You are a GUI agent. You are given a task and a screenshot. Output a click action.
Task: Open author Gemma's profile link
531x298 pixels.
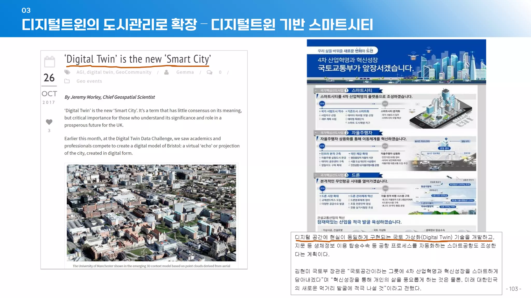tap(185, 72)
